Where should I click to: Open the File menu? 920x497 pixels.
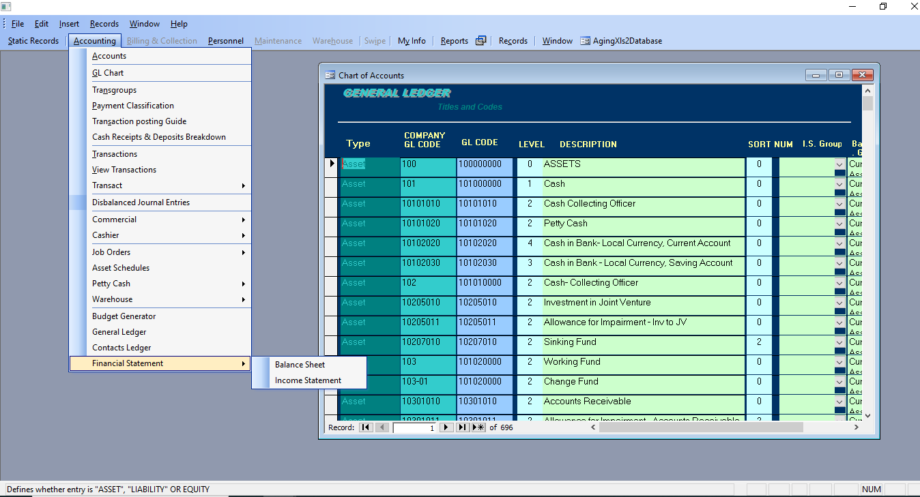coord(18,24)
